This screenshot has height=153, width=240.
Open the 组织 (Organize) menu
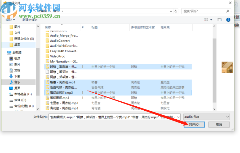tap(10, 20)
